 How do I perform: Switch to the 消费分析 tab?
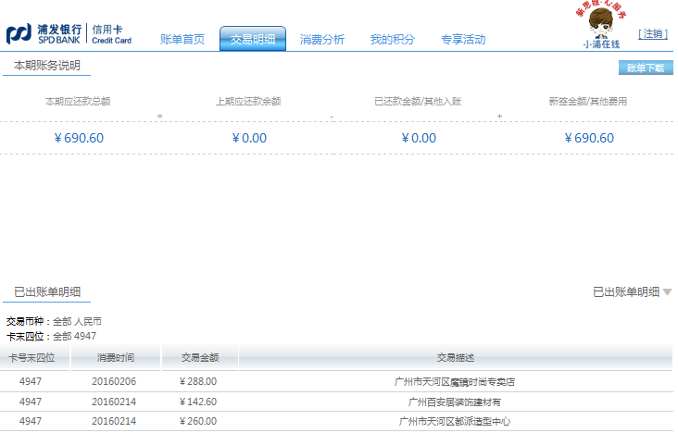pyautogui.click(x=321, y=39)
